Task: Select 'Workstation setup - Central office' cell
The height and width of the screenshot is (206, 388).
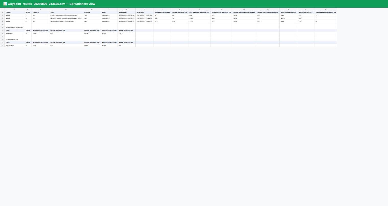Action: tap(66, 21)
